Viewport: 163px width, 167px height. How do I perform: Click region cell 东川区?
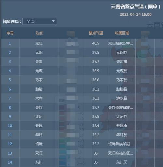(x=122, y=162)
